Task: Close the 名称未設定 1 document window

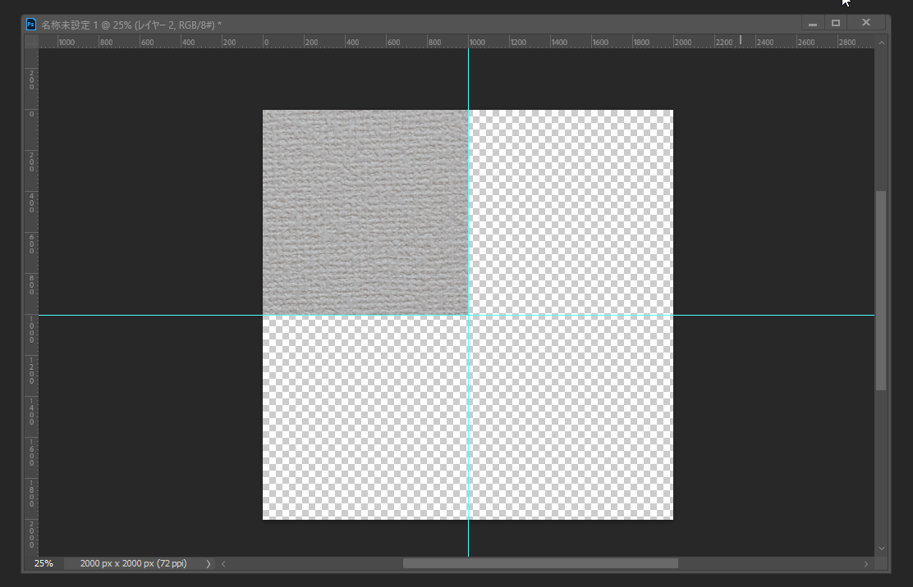Action: click(865, 23)
